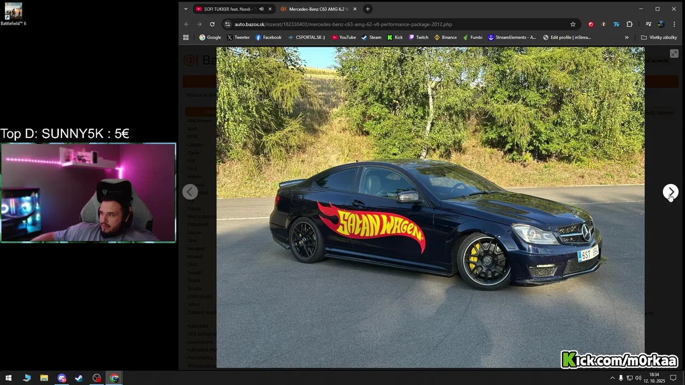Open File Explorer from the taskbar
Viewport: 685px width, 385px height.
tap(44, 378)
